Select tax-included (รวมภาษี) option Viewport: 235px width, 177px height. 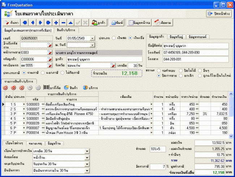pos(24,73)
